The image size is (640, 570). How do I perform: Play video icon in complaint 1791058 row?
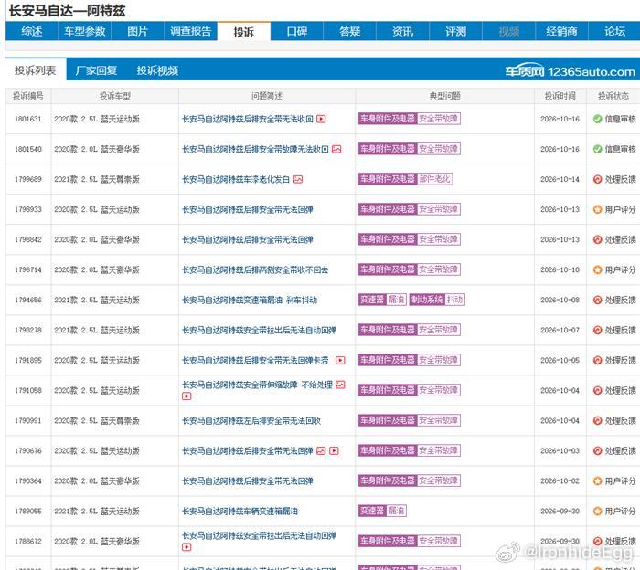point(187,396)
